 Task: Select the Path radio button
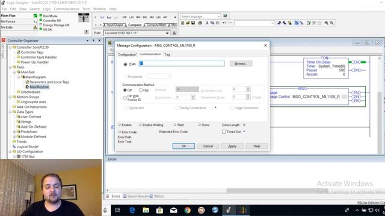126,64
